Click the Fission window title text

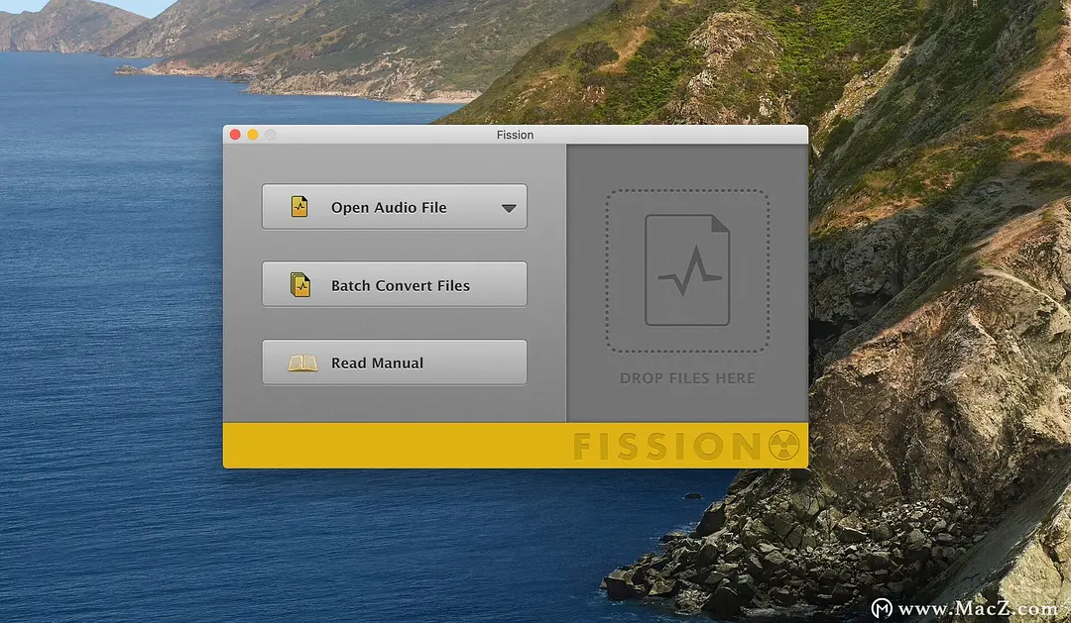[x=515, y=135]
